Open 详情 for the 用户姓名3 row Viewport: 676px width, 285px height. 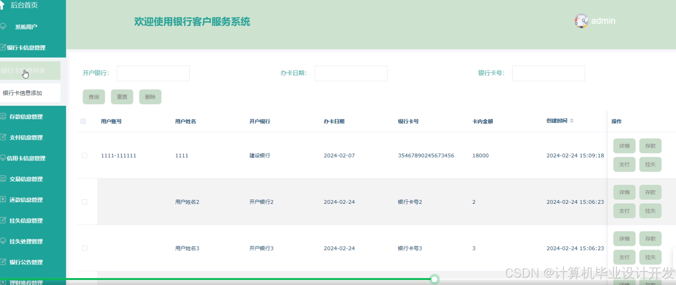(624, 239)
